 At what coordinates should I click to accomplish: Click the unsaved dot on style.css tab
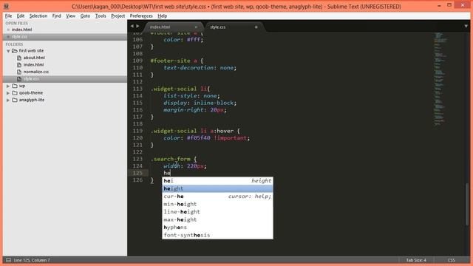(x=256, y=27)
